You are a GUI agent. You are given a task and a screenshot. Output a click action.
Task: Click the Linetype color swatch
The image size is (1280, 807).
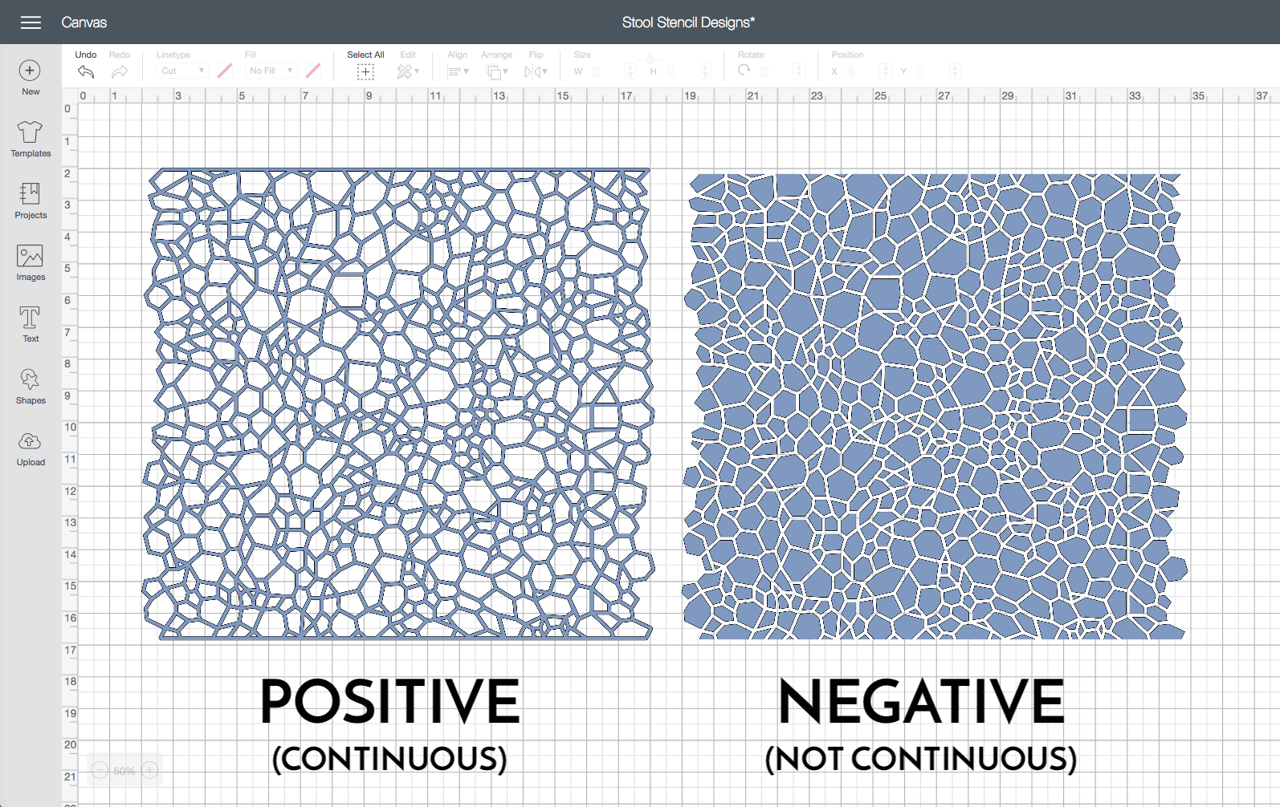(225, 71)
